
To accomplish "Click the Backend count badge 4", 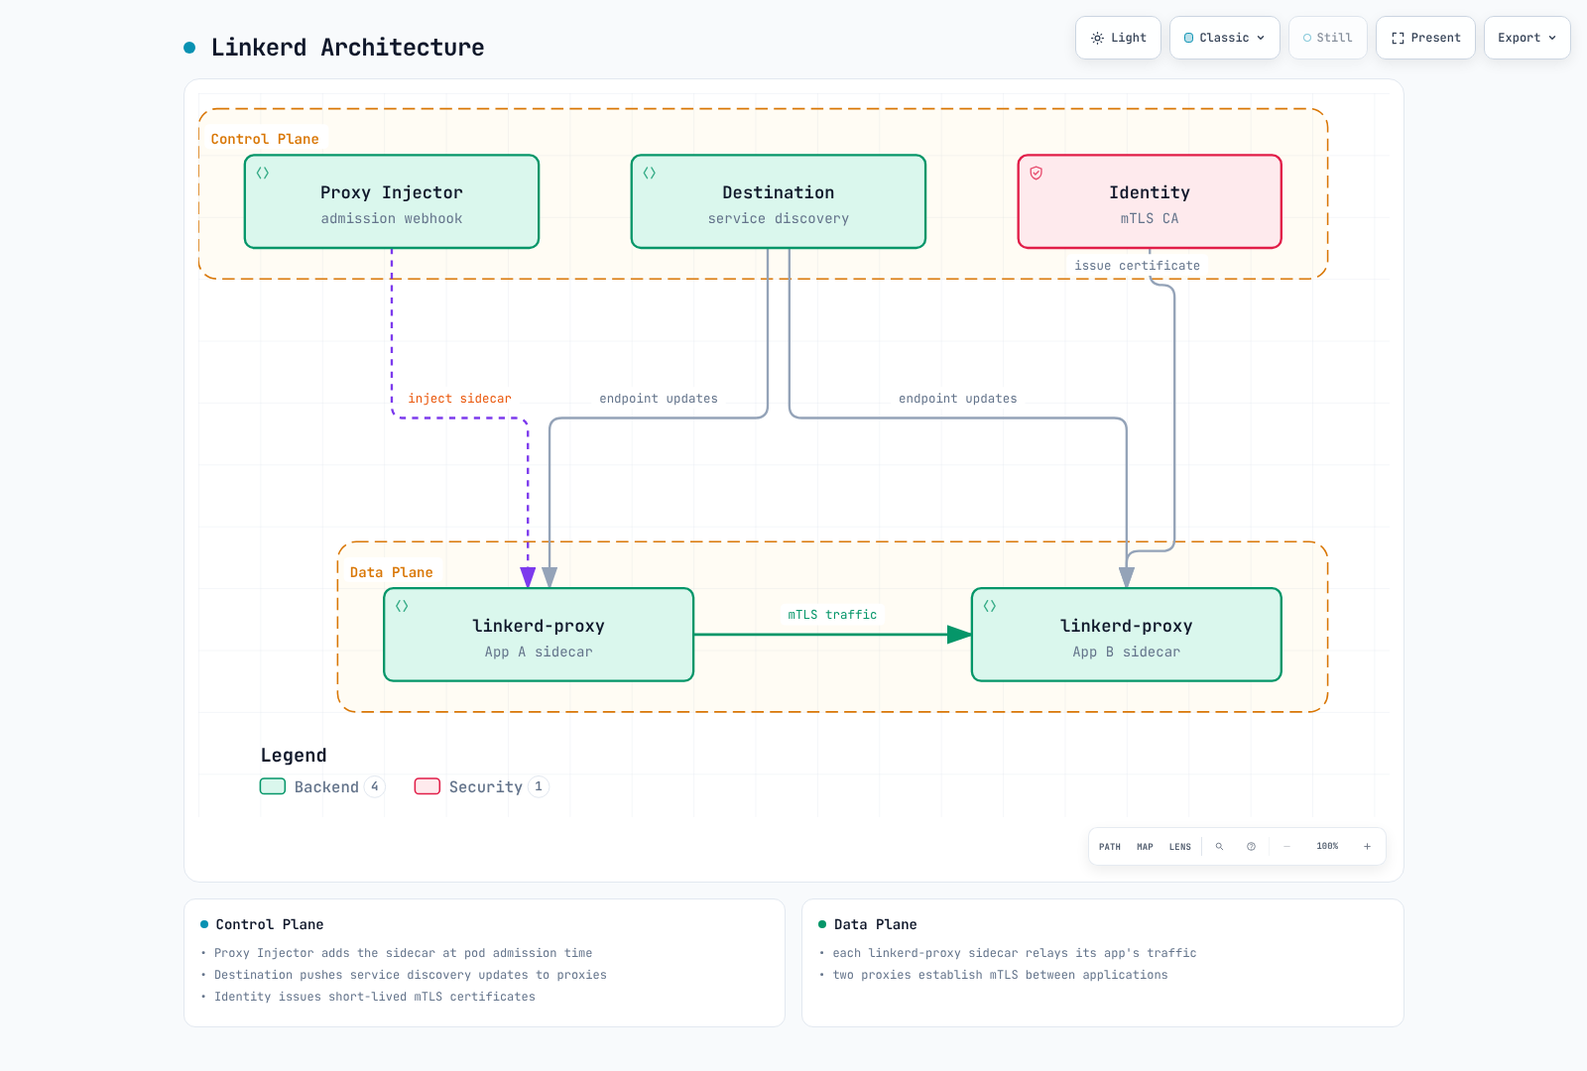I will pyautogui.click(x=375, y=786).
